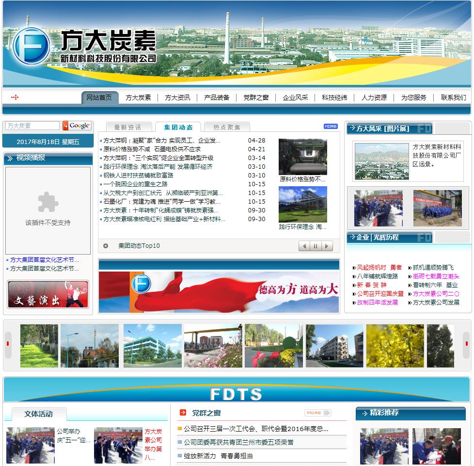The image size is (474, 466).
Task: Open news 一个脱困企业的重生之路
Action: 135,184
